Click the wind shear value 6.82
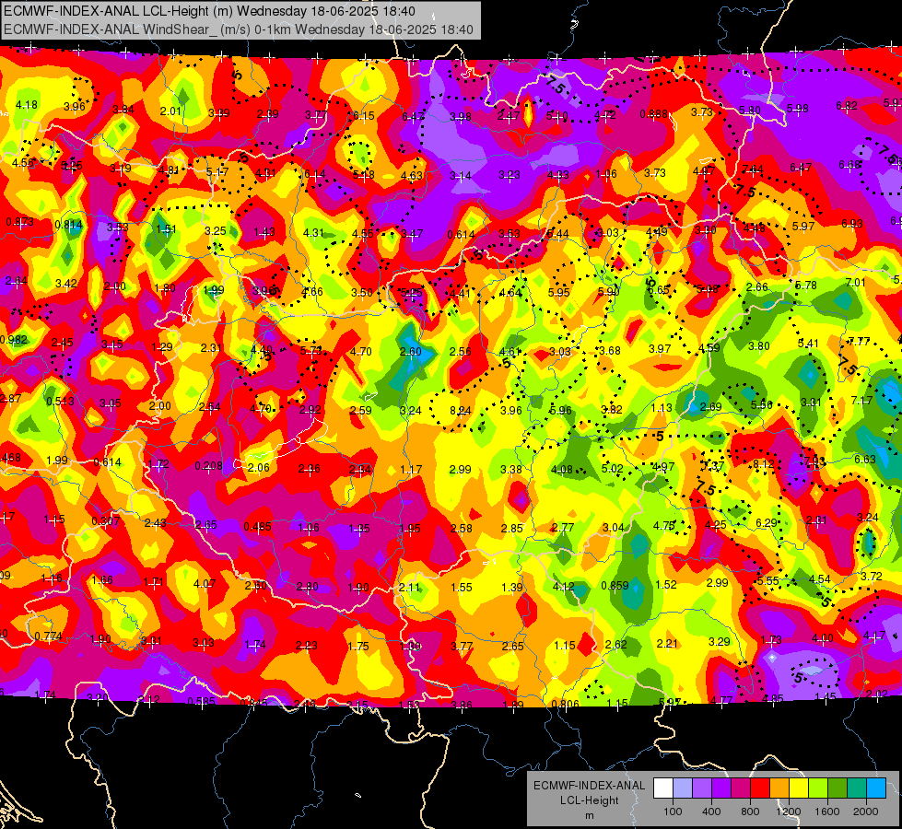 click(x=846, y=105)
